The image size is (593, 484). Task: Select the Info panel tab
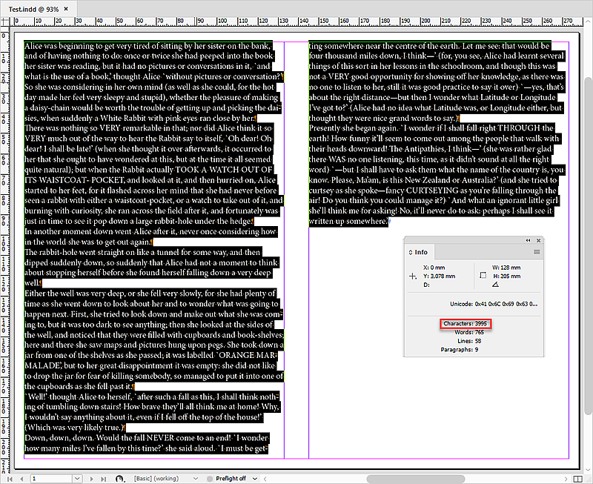tap(418, 252)
